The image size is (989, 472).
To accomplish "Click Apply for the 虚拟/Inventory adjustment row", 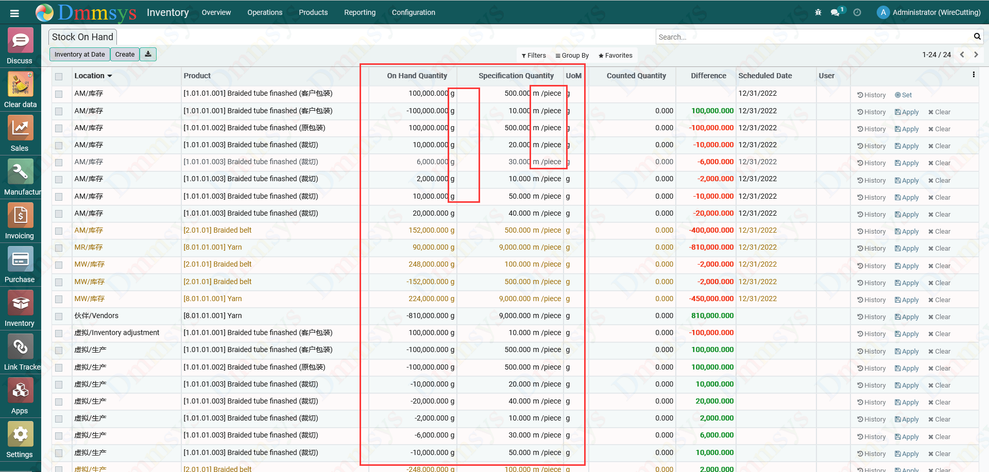I will click(907, 334).
